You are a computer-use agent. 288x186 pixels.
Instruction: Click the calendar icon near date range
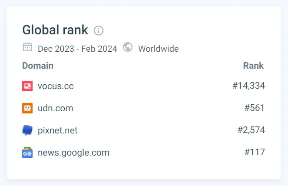27,47
